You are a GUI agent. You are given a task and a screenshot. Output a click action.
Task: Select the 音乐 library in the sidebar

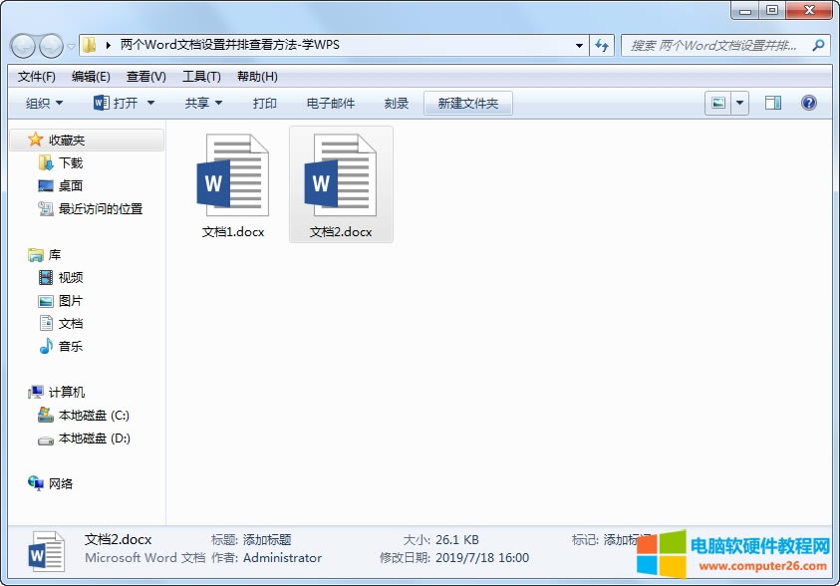pos(66,346)
